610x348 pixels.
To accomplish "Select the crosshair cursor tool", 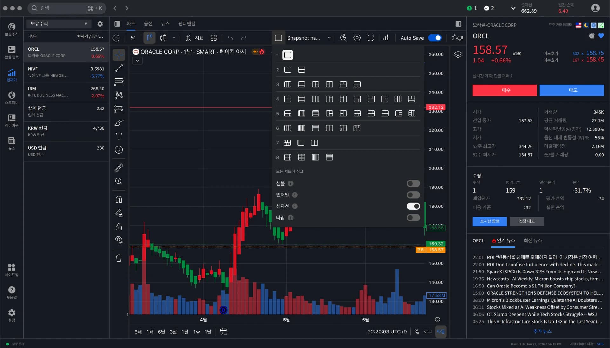I will click(x=119, y=55).
